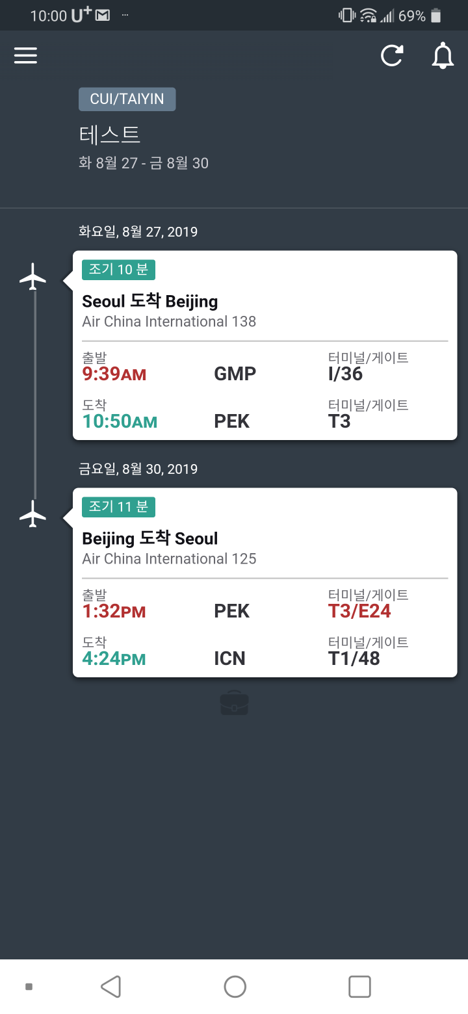Tap the refresh trip icon

pyautogui.click(x=392, y=56)
